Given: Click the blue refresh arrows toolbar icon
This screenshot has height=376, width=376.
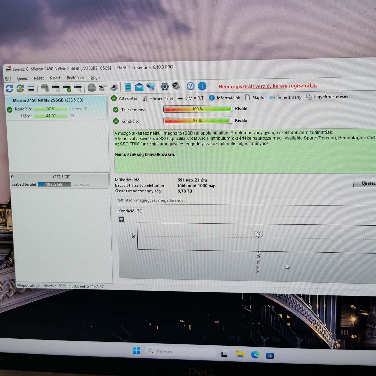Looking at the screenshot, I should tap(9, 89).
